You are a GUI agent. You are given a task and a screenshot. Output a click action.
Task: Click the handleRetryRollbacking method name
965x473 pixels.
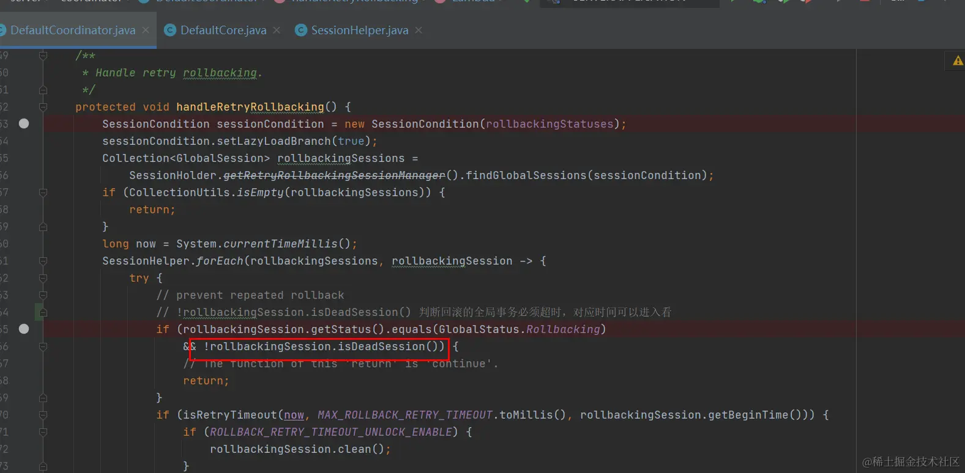[250, 107]
